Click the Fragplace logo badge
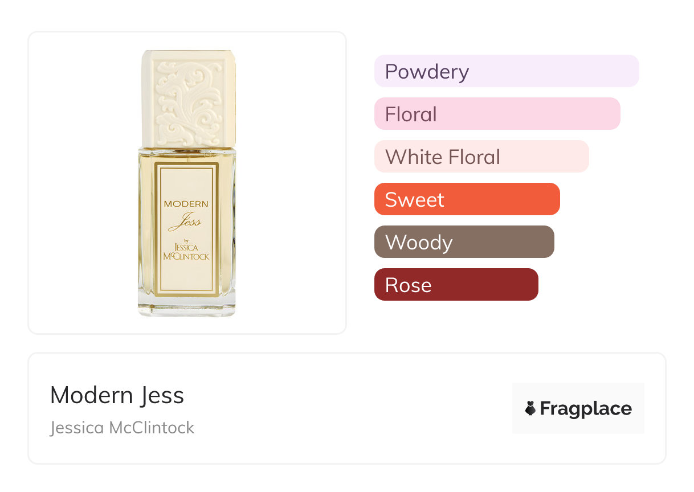This screenshot has height=492, width=694. (x=578, y=408)
